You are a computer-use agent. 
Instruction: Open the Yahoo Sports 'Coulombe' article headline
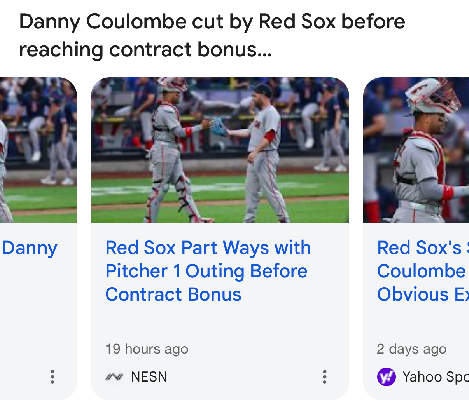[x=423, y=271]
